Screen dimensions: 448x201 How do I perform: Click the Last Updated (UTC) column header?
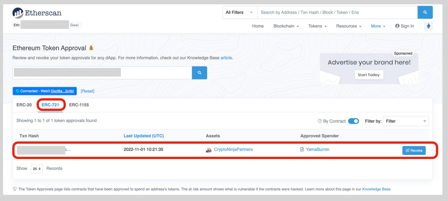point(144,136)
